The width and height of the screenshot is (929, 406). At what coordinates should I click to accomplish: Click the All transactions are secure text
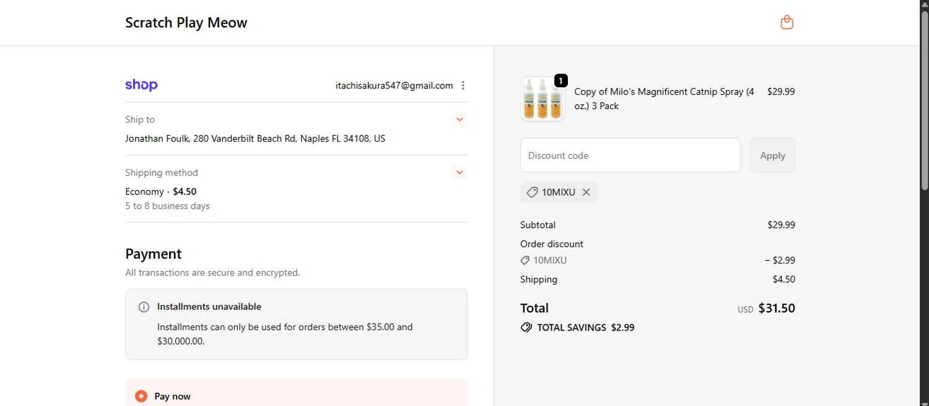point(212,273)
